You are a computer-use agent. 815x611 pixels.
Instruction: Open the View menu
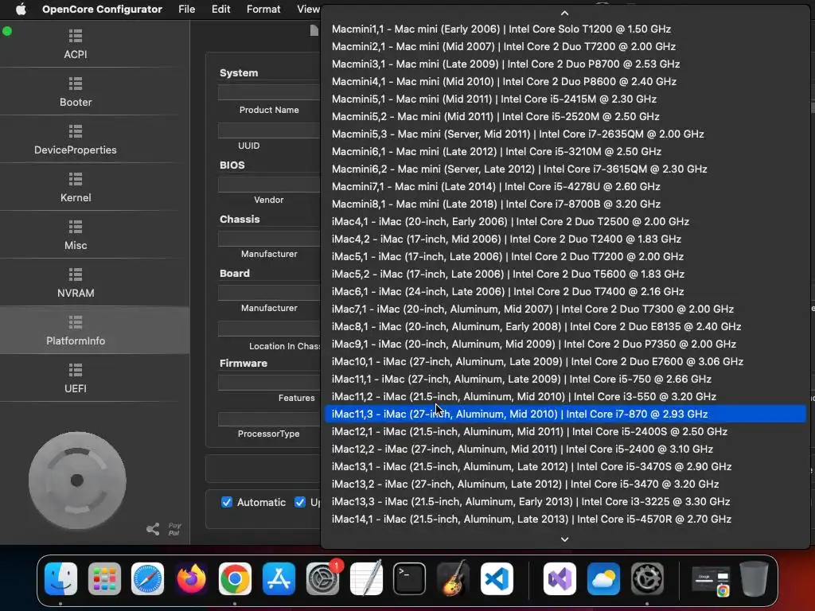(x=308, y=9)
